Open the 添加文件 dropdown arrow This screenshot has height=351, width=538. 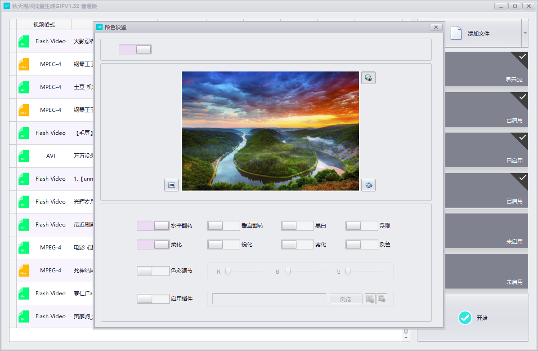coord(525,33)
